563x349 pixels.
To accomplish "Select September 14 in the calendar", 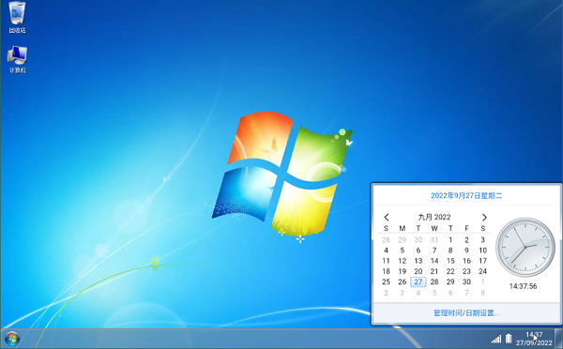I will pyautogui.click(x=434, y=261).
